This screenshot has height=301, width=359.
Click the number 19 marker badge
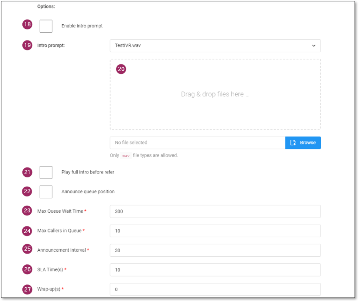click(27, 45)
